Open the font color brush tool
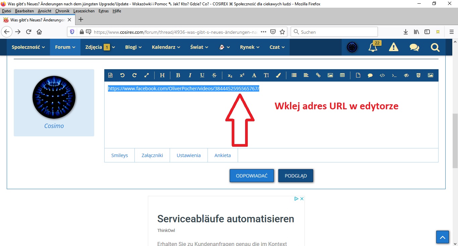458x246 pixels. point(278,75)
